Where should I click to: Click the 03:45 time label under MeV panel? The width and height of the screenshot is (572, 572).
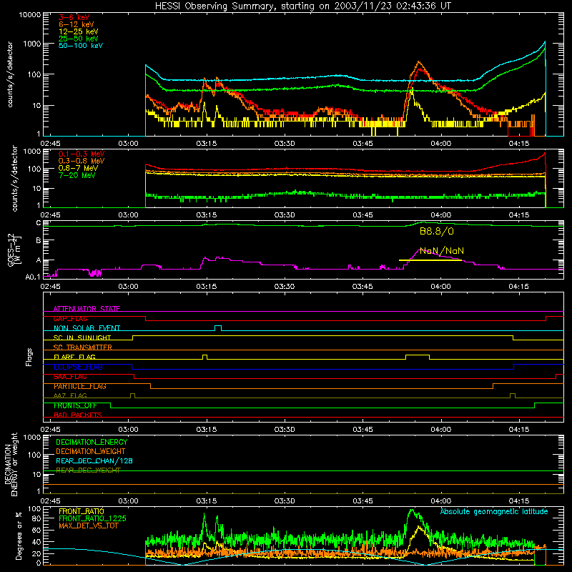click(363, 215)
